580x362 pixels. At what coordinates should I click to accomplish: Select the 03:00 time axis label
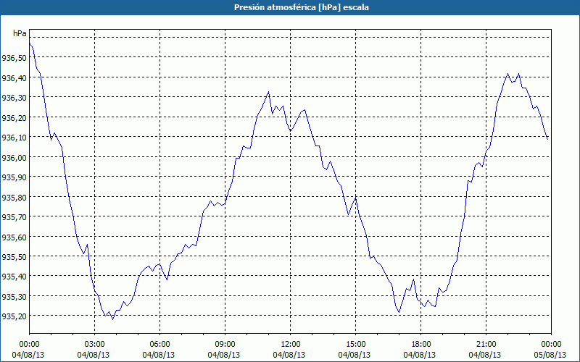94,345
